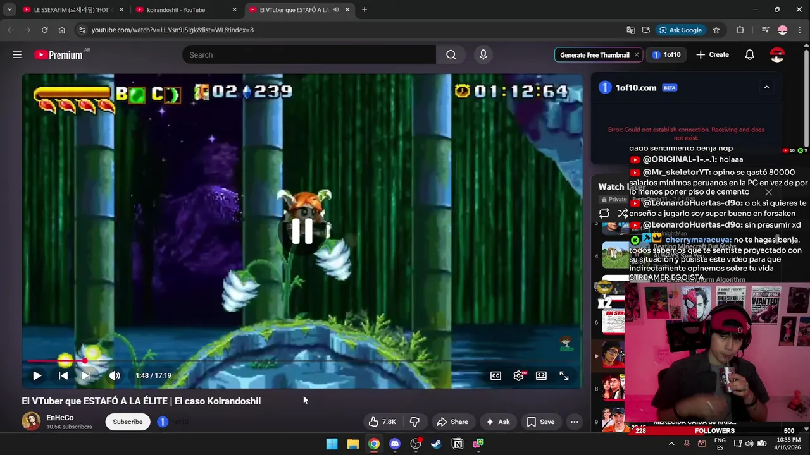Open media control icon in toolbar
Screen dimensions: 810x455
pyautogui.click(x=765, y=30)
